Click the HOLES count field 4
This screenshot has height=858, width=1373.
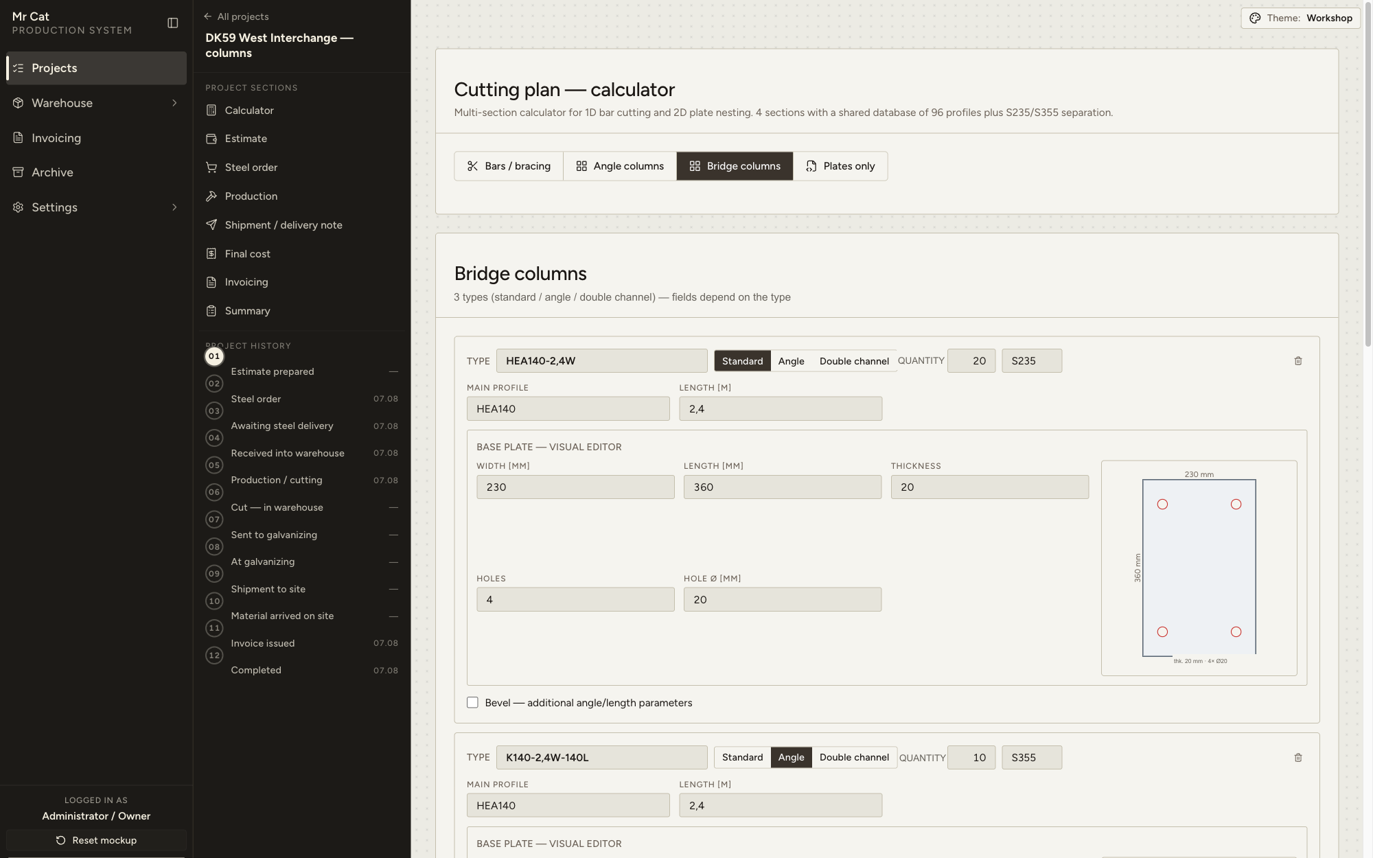coord(575,600)
